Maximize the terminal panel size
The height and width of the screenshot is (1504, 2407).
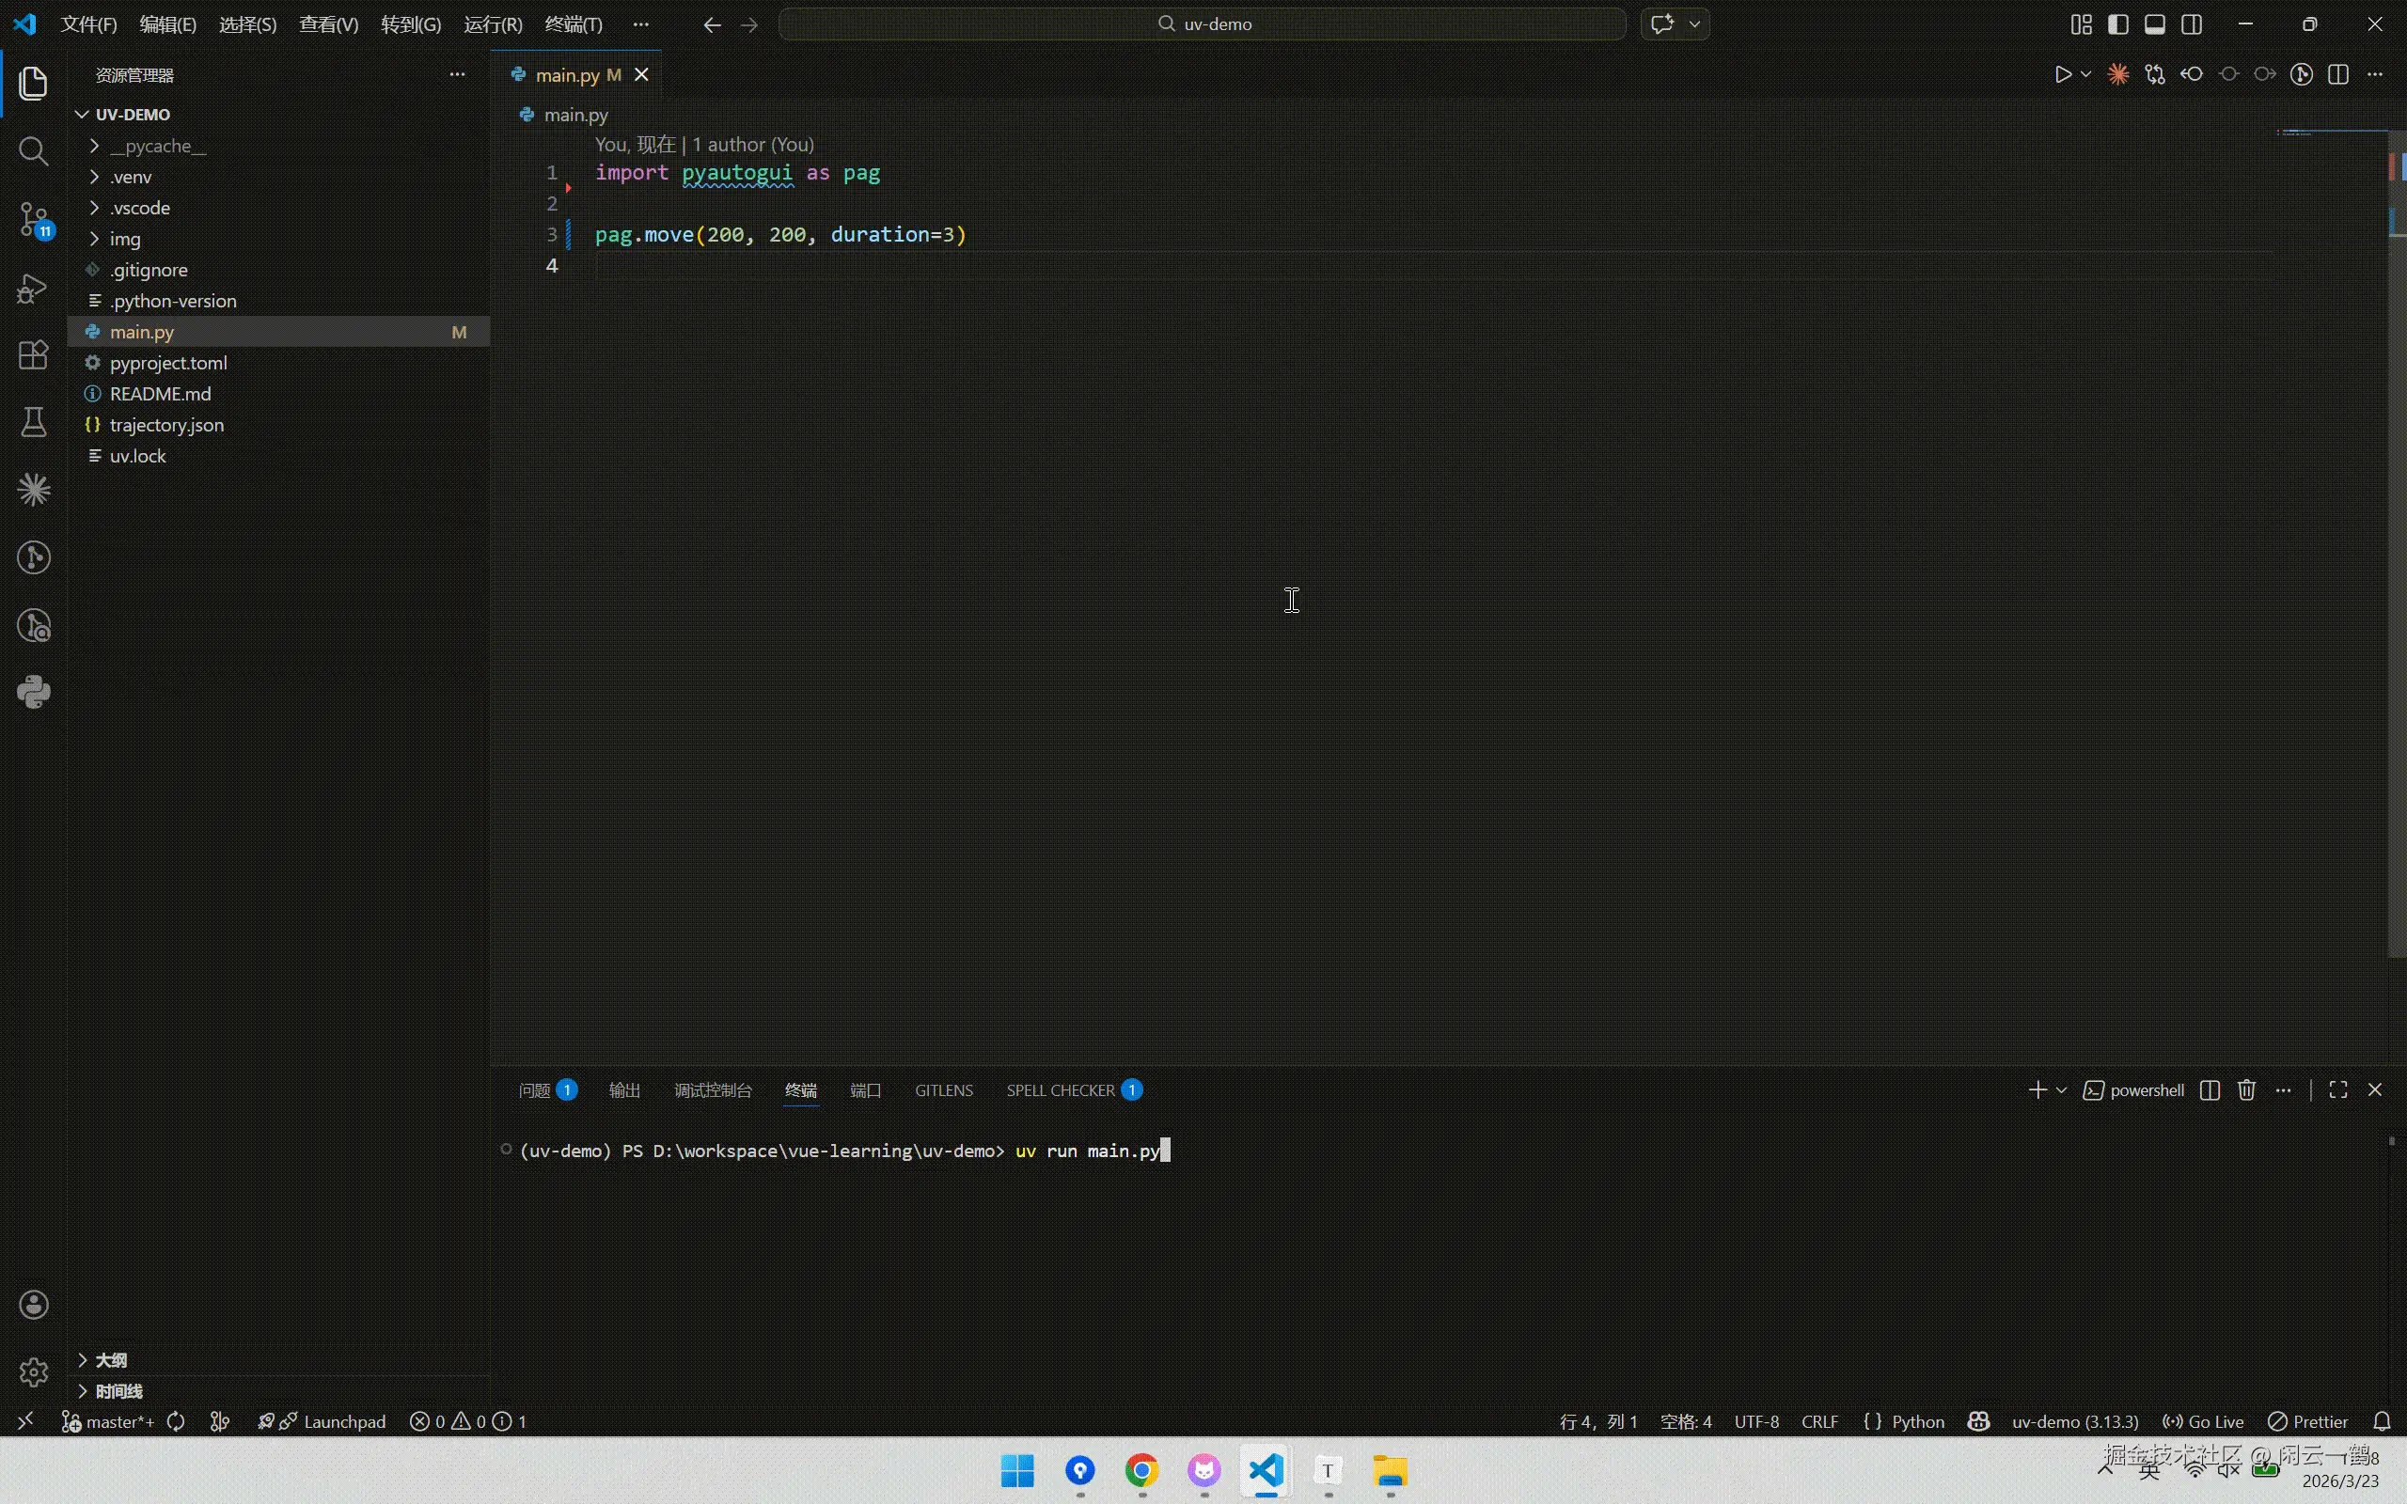pos(2337,1090)
